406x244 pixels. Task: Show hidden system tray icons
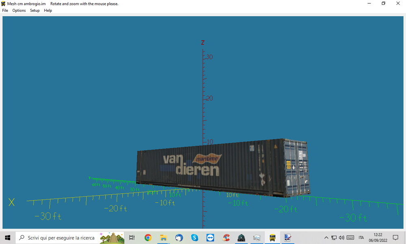(326, 237)
